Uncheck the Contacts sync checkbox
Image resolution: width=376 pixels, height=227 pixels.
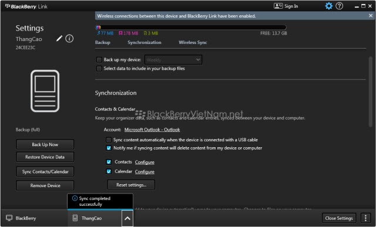point(109,162)
